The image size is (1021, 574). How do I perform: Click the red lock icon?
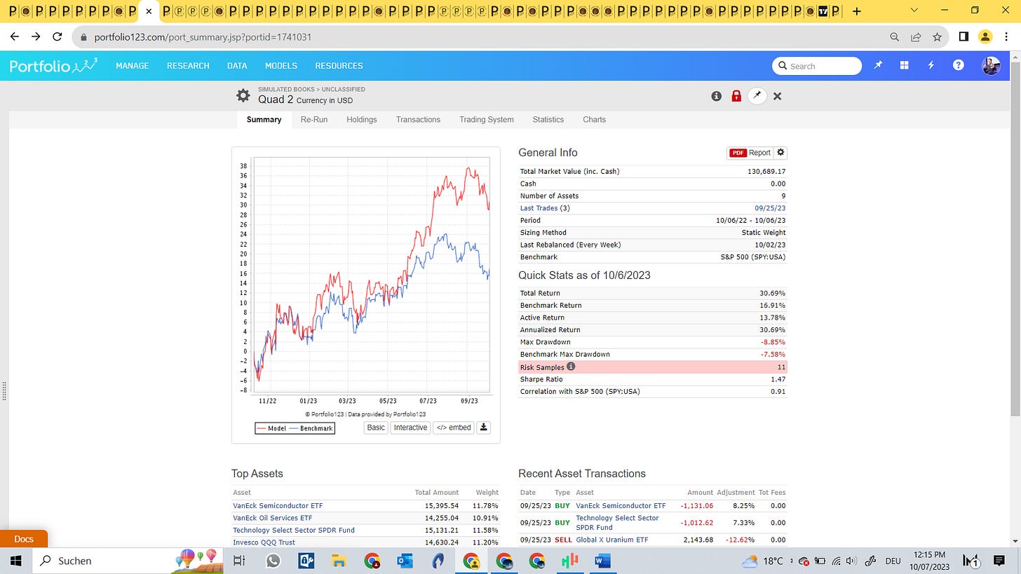pos(736,96)
